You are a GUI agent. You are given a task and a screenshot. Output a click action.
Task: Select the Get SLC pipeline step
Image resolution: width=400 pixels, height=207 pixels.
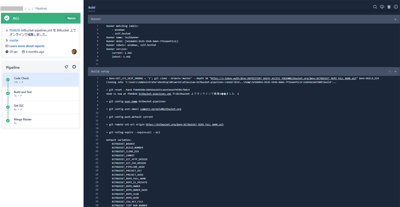[x=19, y=106]
